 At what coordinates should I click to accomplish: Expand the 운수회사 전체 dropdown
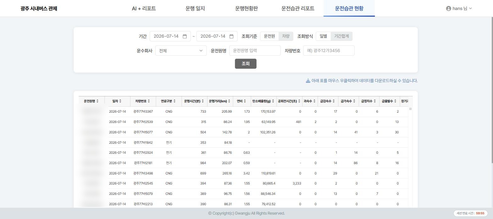tap(181, 51)
